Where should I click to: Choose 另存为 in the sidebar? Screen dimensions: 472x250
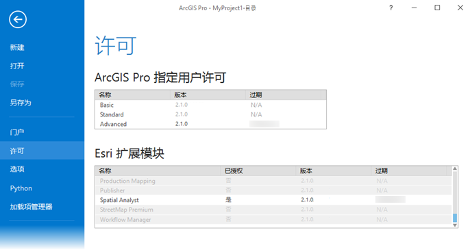point(21,103)
